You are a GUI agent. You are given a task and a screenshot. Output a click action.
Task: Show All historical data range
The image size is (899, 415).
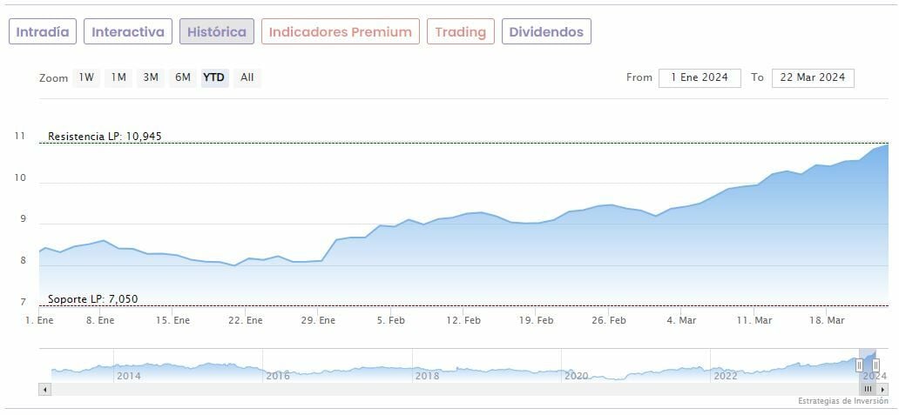[x=247, y=77]
